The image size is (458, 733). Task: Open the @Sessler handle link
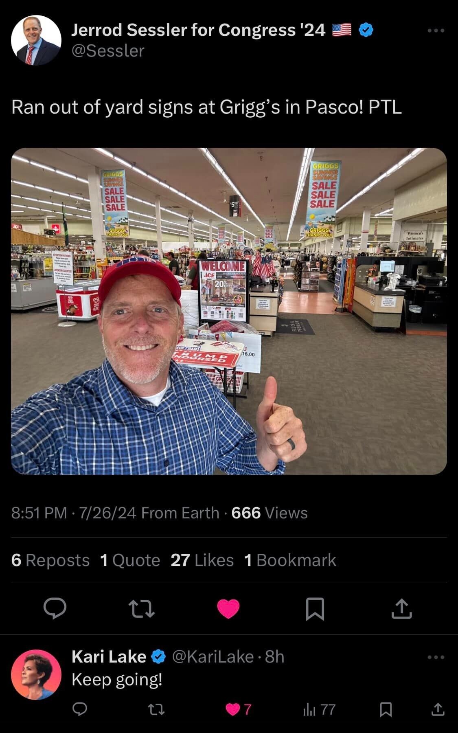coord(108,51)
